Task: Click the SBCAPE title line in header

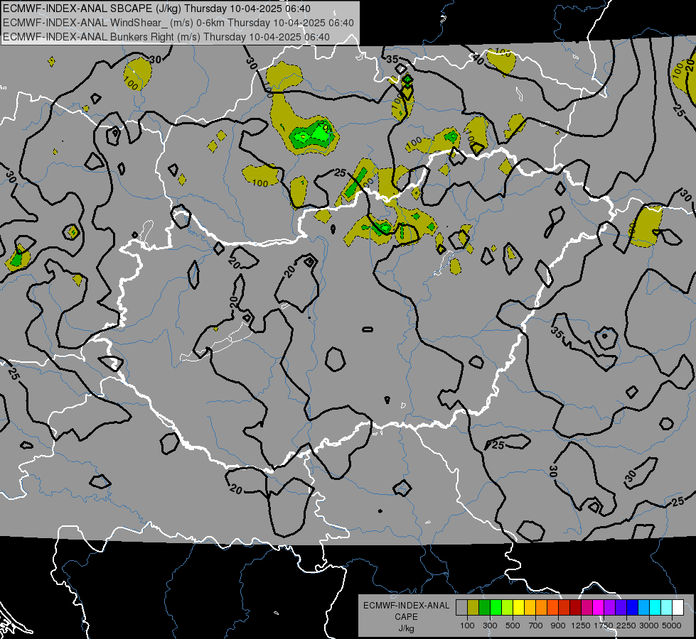Action: (x=156, y=9)
